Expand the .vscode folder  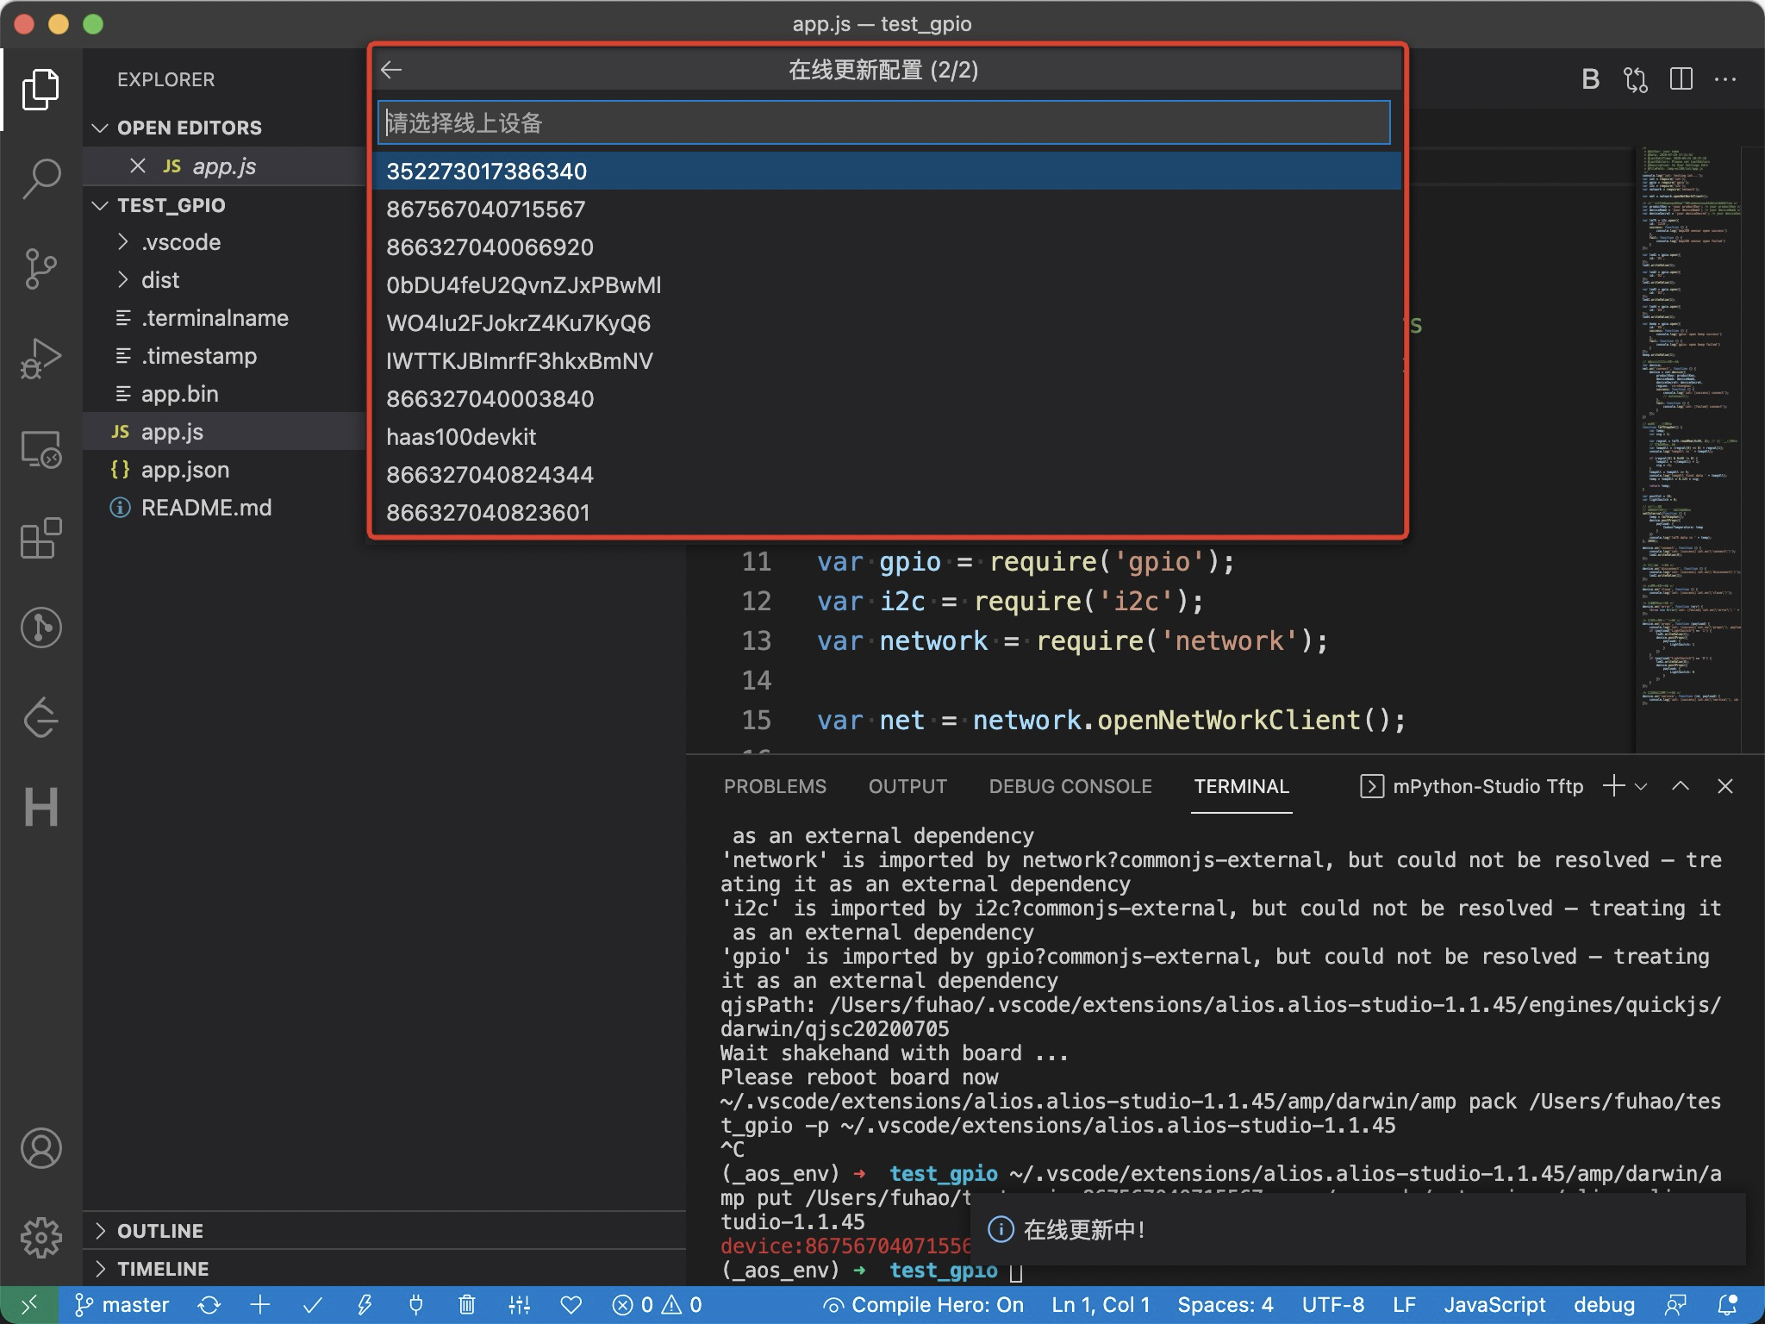click(x=124, y=242)
